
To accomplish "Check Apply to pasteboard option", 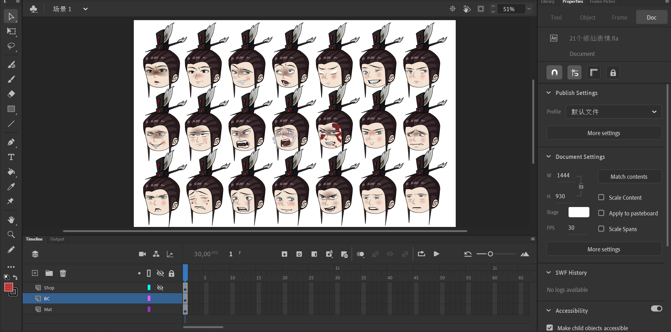I will (601, 213).
